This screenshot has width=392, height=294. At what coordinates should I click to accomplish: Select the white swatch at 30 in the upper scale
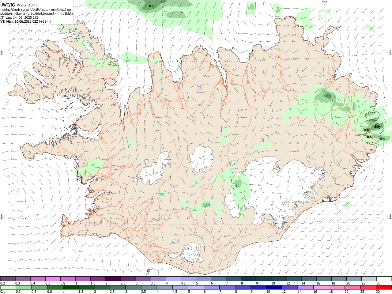pos(384,279)
